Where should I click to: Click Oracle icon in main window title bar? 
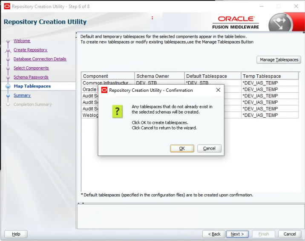tap(7, 6)
